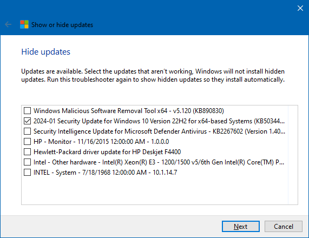The image size is (309, 238).
Task: Select the Hewlett-Packard driver update entry text
Action: click(107, 151)
